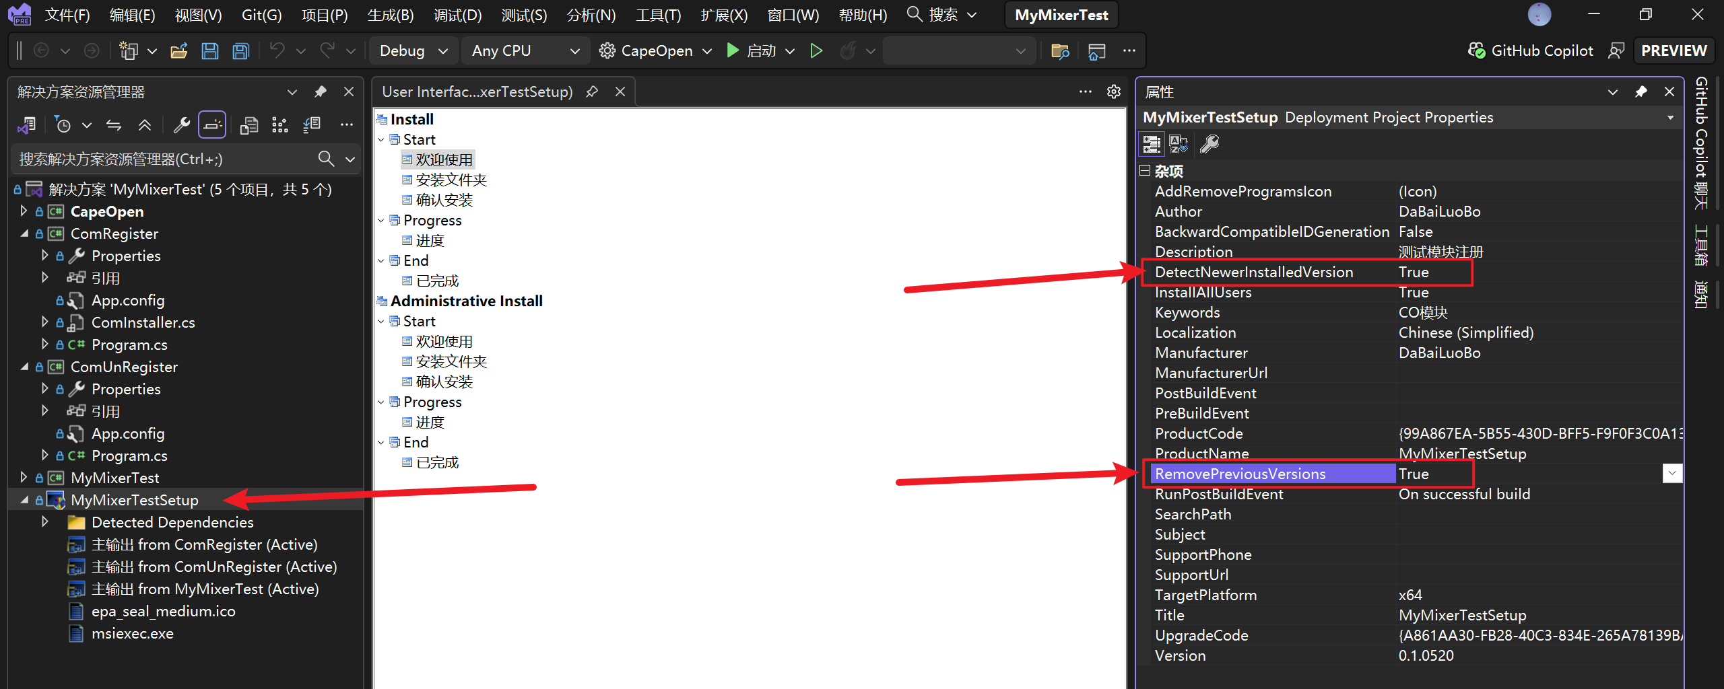Start without debugging using hollow play icon
This screenshot has width=1724, height=689.
tap(816, 50)
